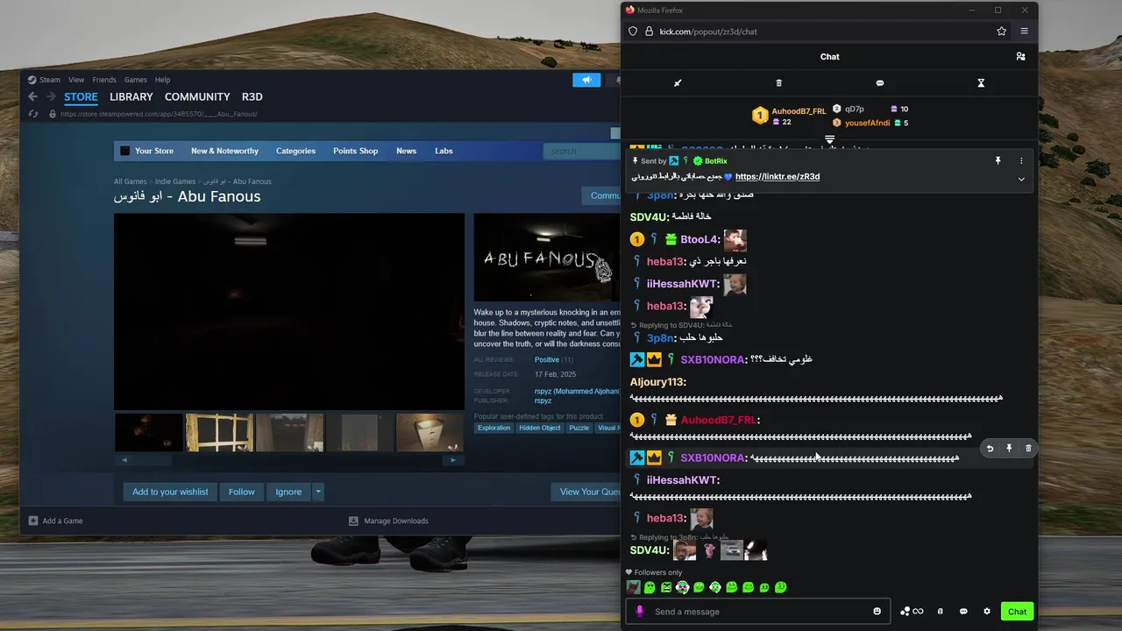Open the Points Shop link

click(355, 151)
